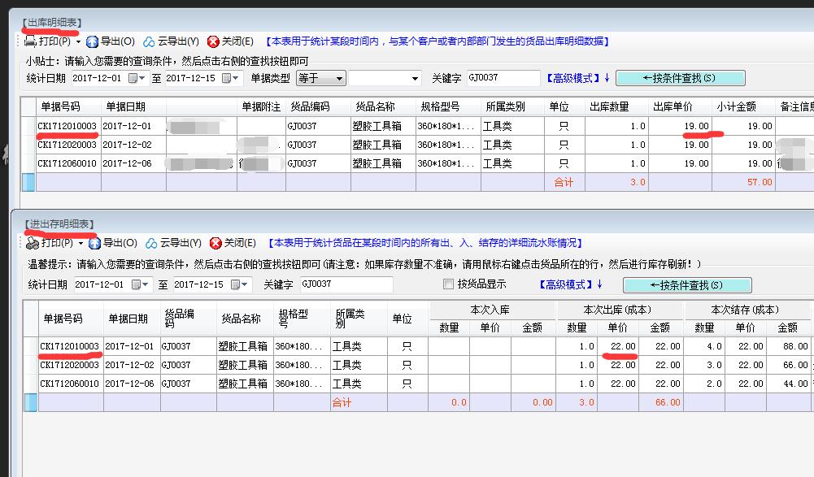Click 打印 print icon in 出库明细表 toolbar
Screen dimensions: 814x477
(x=31, y=41)
